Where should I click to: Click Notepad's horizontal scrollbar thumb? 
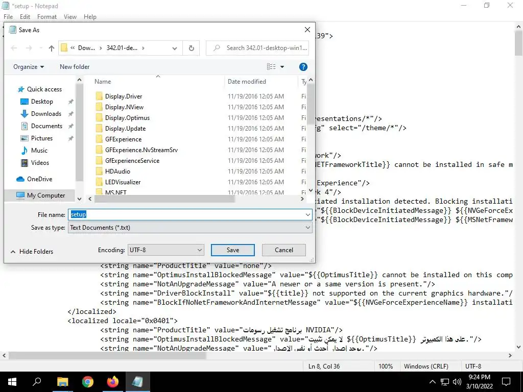coord(107,356)
